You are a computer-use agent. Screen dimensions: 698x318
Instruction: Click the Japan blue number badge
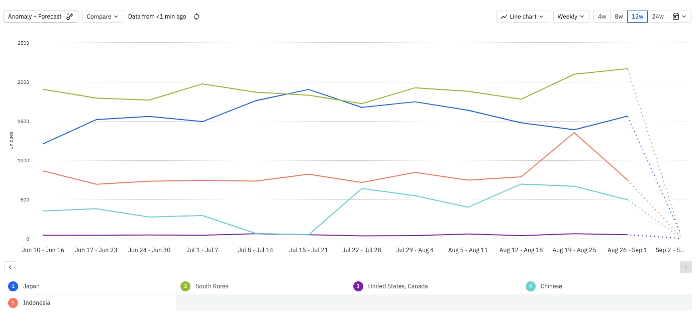[x=13, y=286]
